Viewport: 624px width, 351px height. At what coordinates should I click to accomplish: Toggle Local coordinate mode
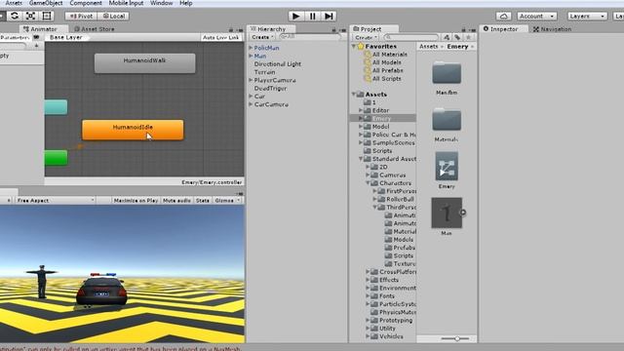[x=114, y=16]
